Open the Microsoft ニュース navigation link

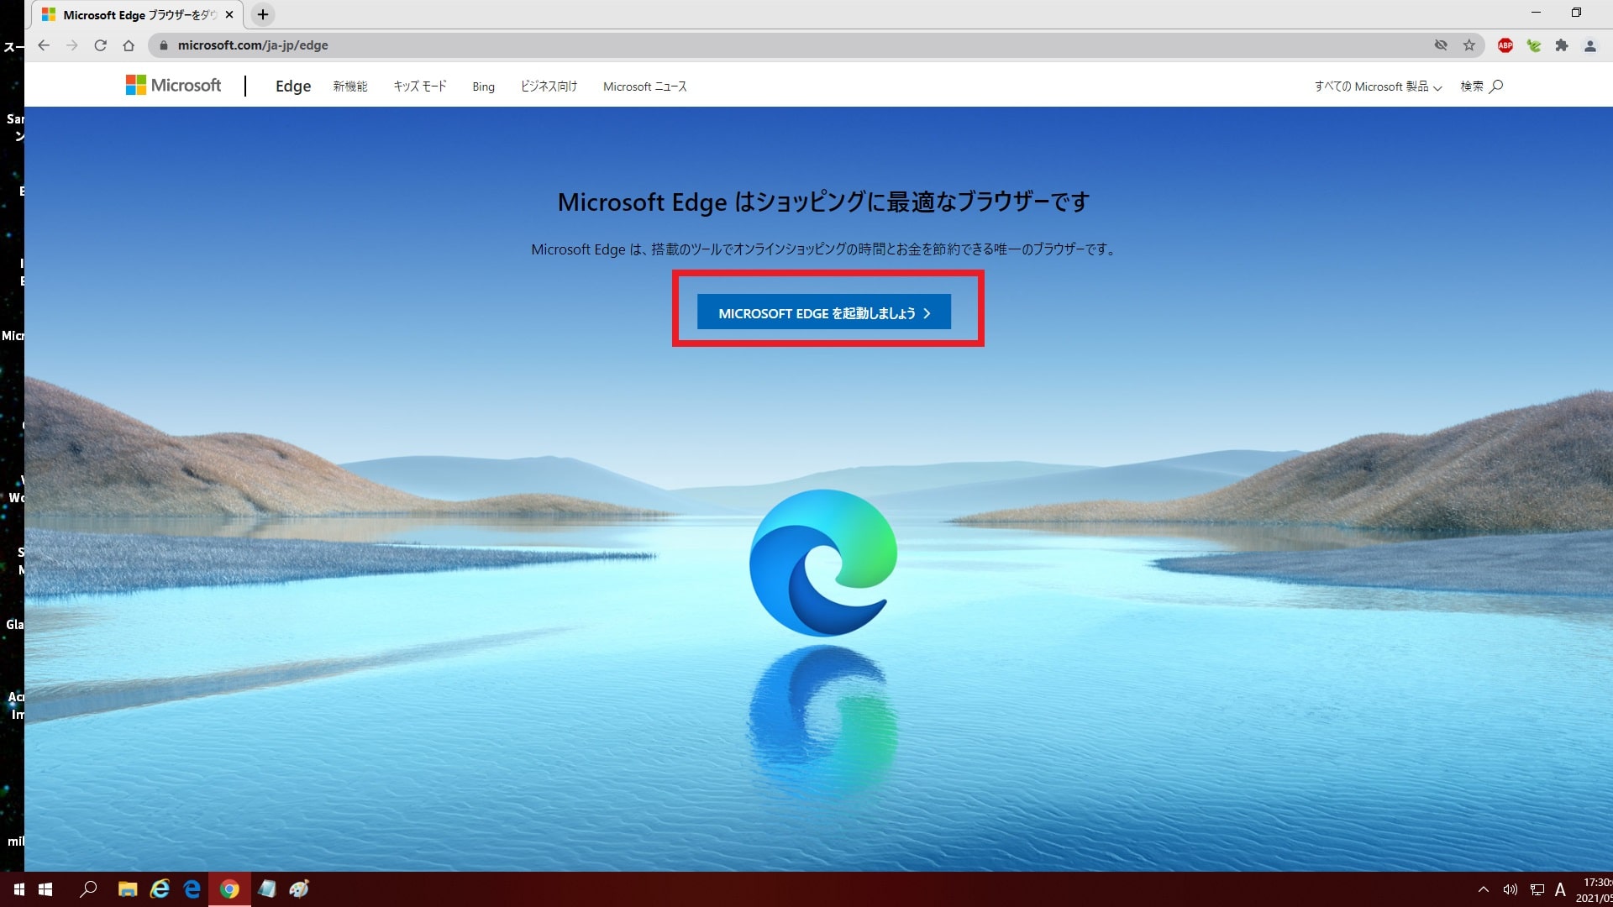tap(644, 87)
